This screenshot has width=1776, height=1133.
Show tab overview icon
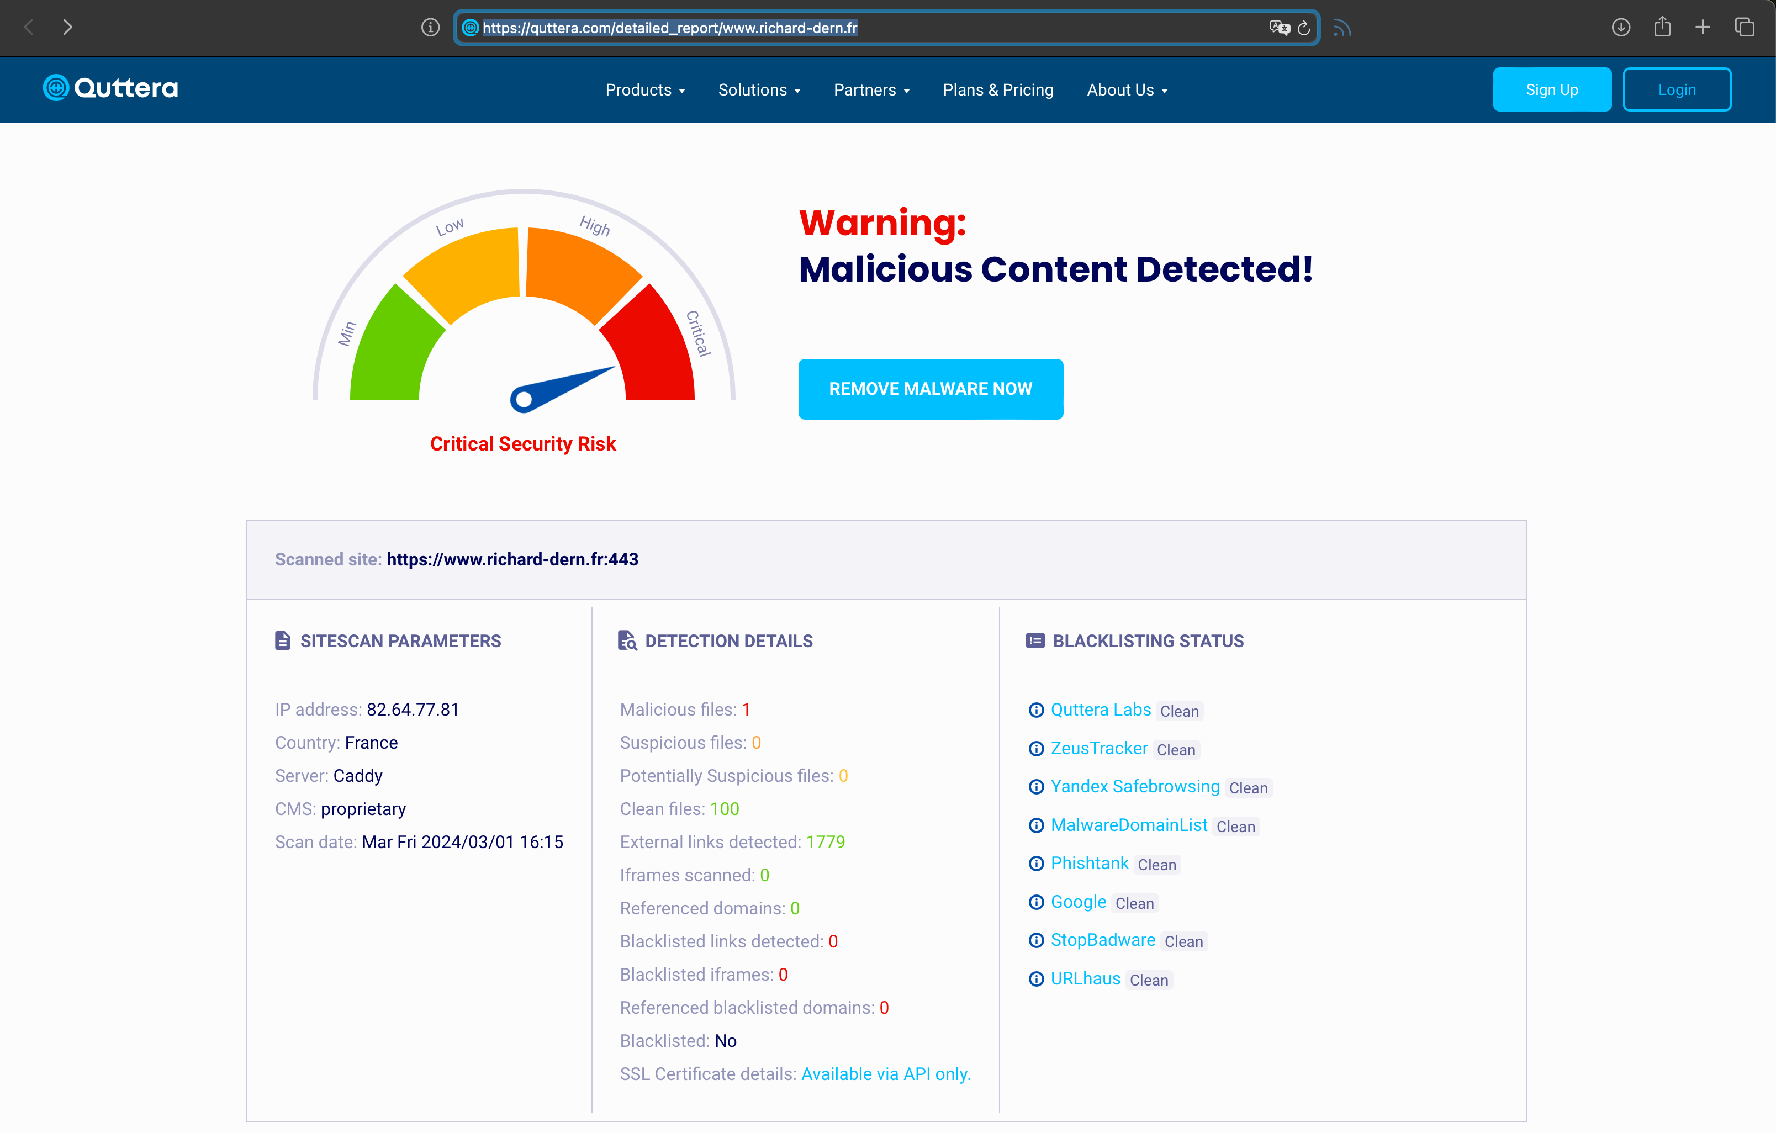(1745, 28)
